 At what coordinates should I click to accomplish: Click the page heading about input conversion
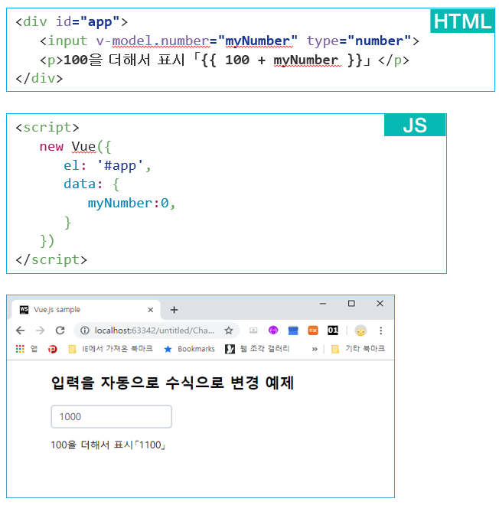pyautogui.click(x=172, y=383)
